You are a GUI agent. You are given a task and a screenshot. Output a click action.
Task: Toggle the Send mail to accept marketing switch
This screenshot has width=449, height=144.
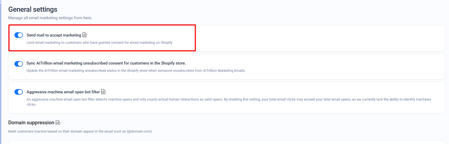pos(18,35)
